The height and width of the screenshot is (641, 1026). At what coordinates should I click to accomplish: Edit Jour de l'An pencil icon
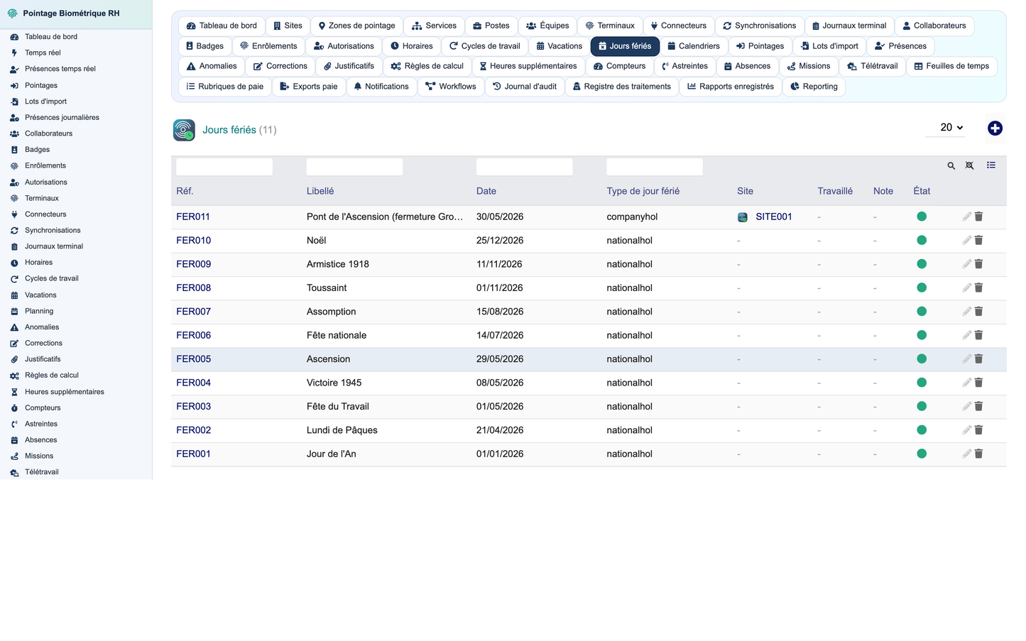click(966, 454)
